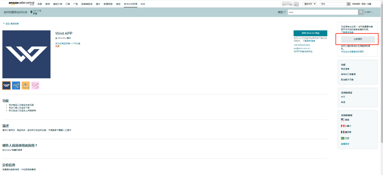383x175 pixels.
Task: Click 英语 under supported languages
Action: click(343, 102)
